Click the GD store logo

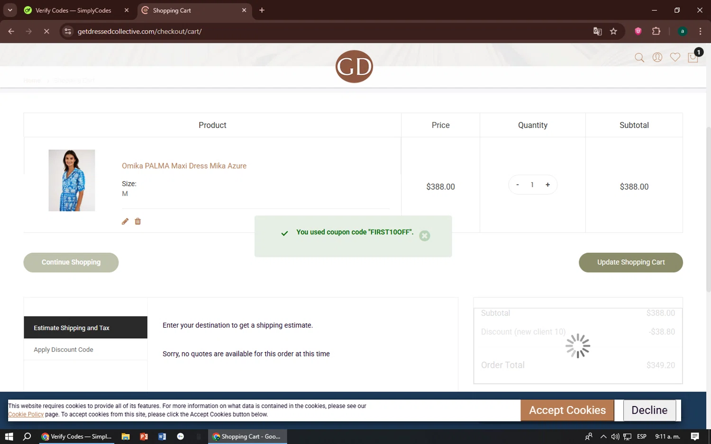click(354, 67)
